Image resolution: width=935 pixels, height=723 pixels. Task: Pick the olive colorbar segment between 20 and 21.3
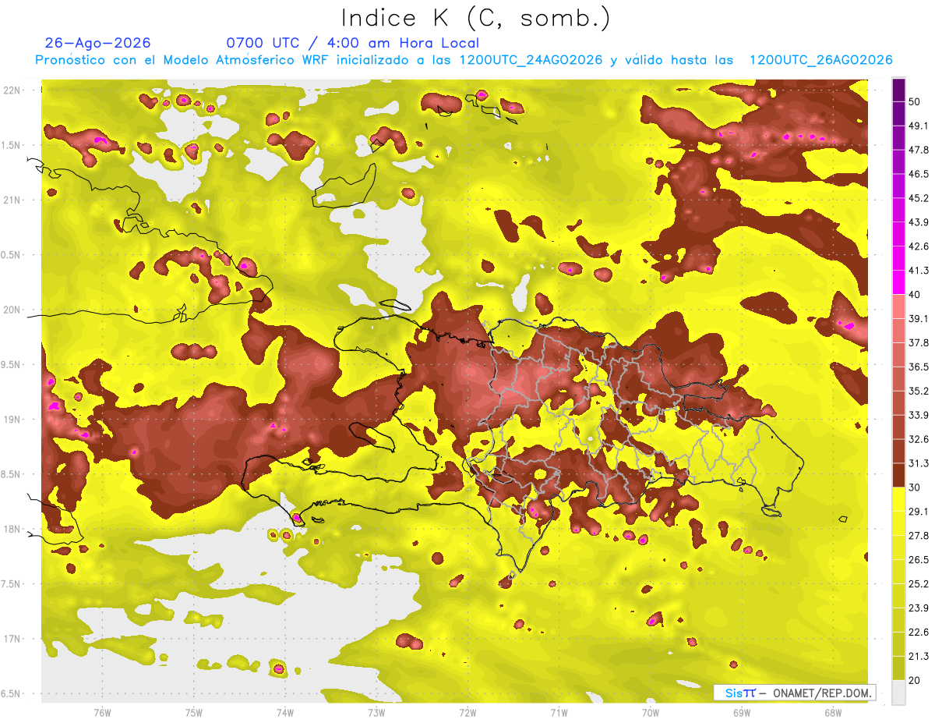pos(898,668)
